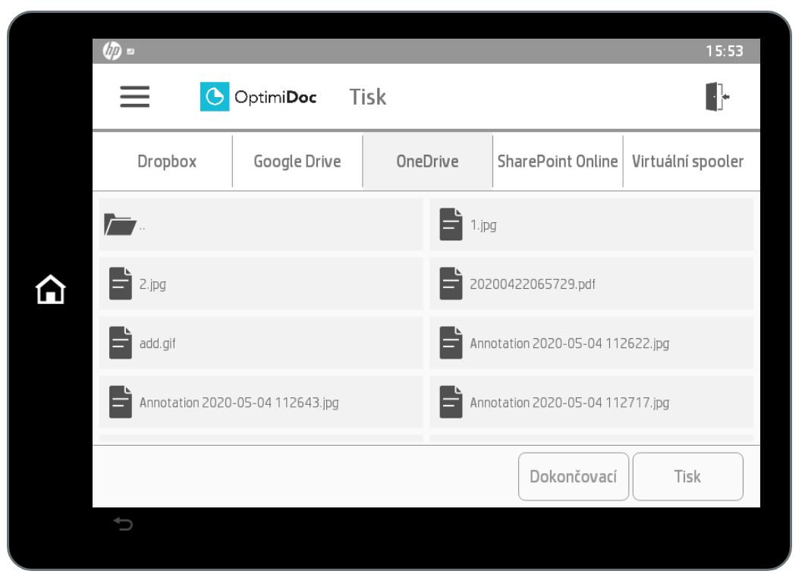The width and height of the screenshot is (805, 574).
Task: Select the 20200422065729.pdf file icon
Action: tap(451, 283)
